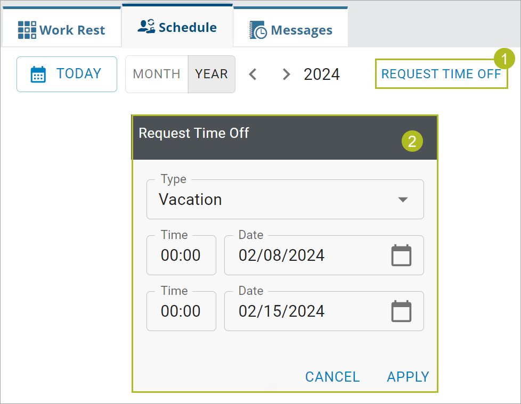Go to previous year with left chevron
The width and height of the screenshot is (521, 404).
pyautogui.click(x=253, y=74)
